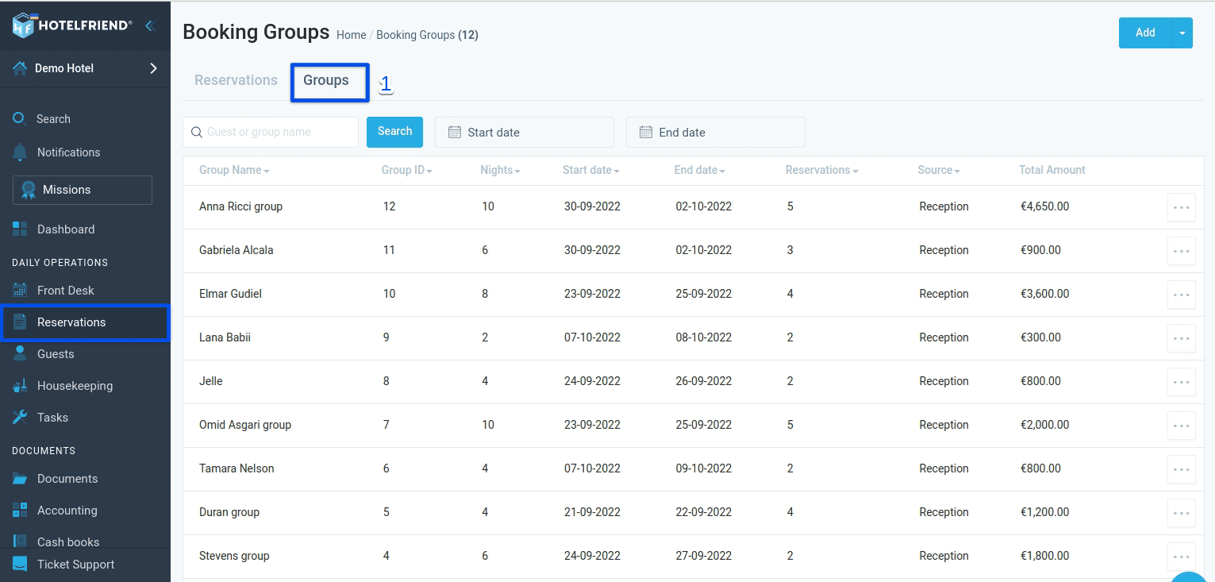
Task: Click the Missions ribbon badge icon
Action: [29, 190]
